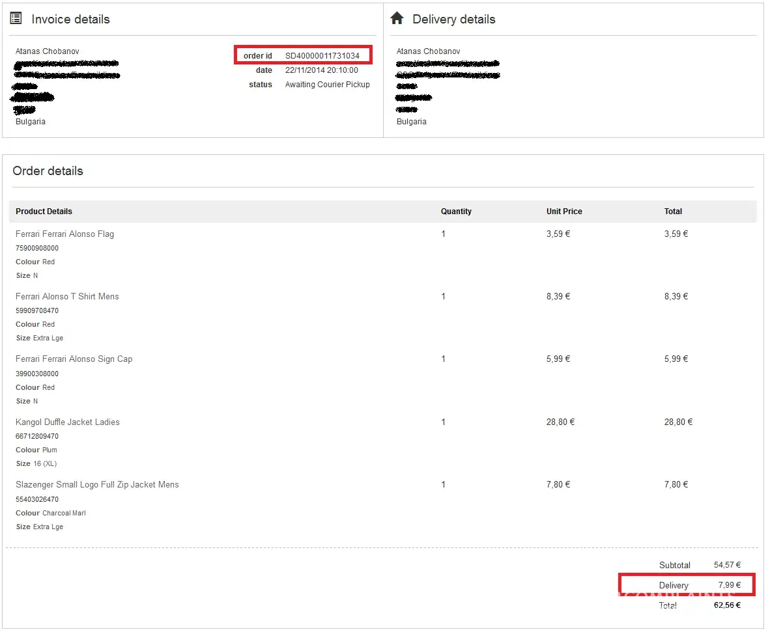768x632 pixels.
Task: Click the Delivery details home icon
Action: point(397,19)
